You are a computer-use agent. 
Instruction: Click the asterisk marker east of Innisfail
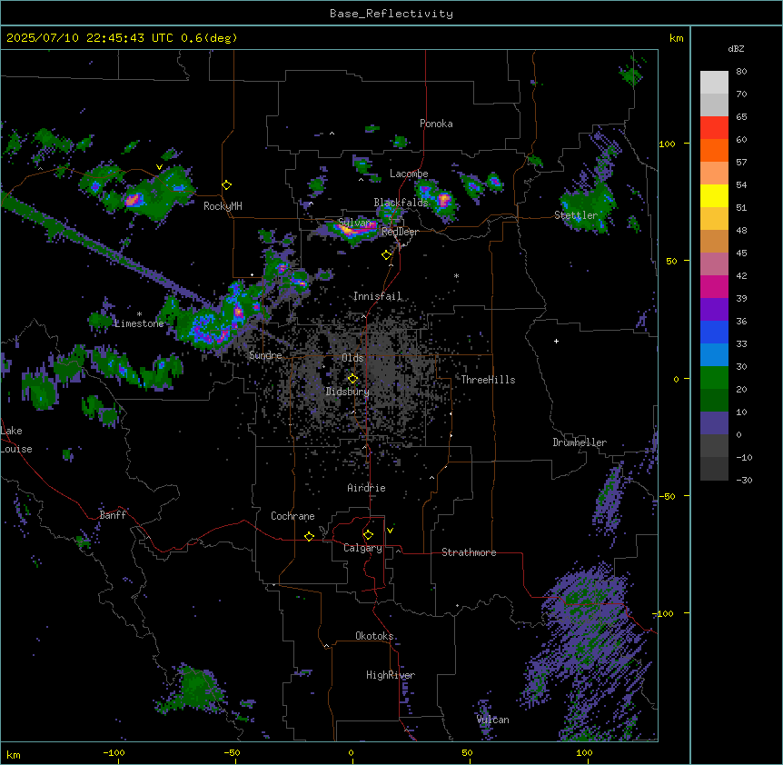(x=456, y=276)
